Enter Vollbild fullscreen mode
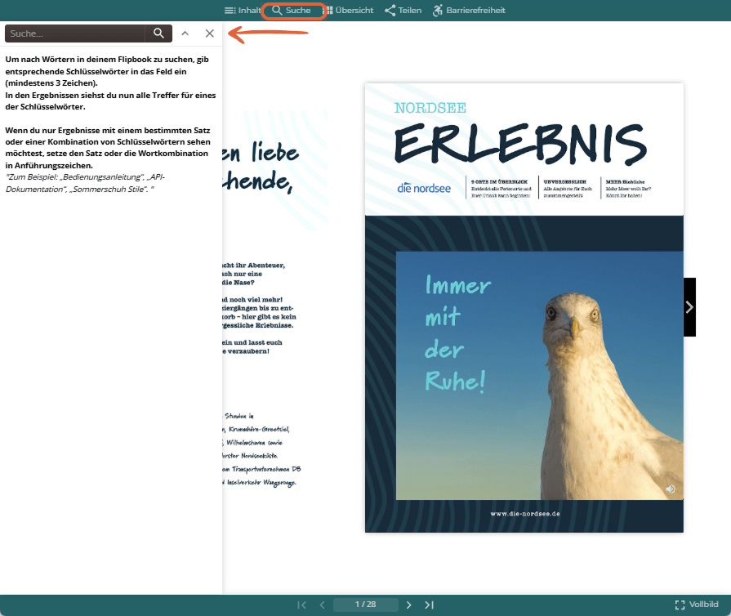Image resolution: width=731 pixels, height=616 pixels. point(697,605)
